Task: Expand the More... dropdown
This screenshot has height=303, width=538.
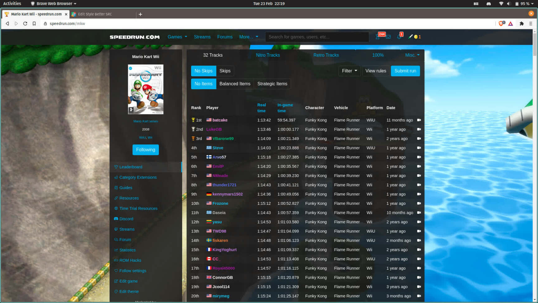Action: 249,37
